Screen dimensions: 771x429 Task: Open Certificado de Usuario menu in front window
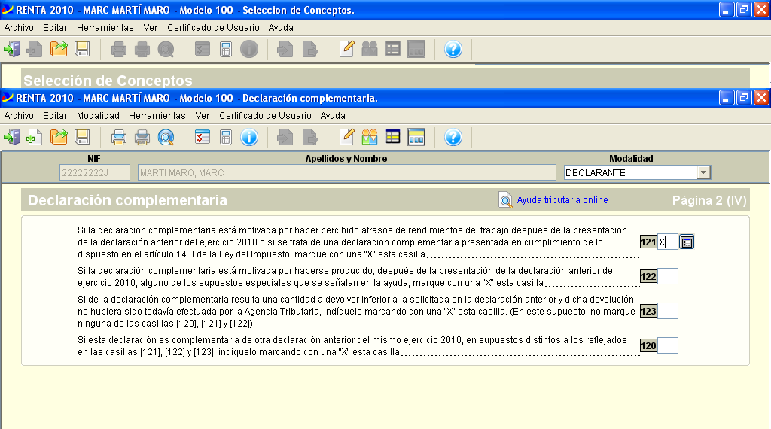[265, 116]
